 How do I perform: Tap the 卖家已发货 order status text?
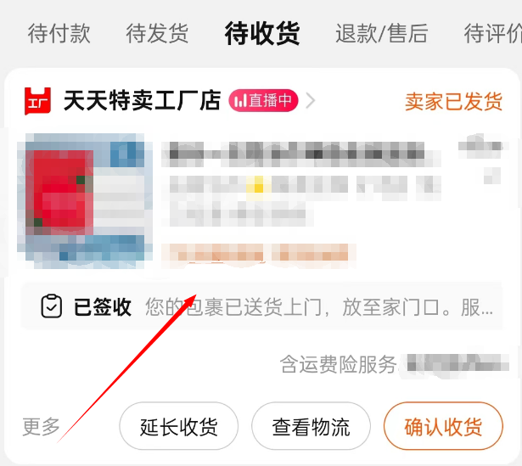[453, 102]
